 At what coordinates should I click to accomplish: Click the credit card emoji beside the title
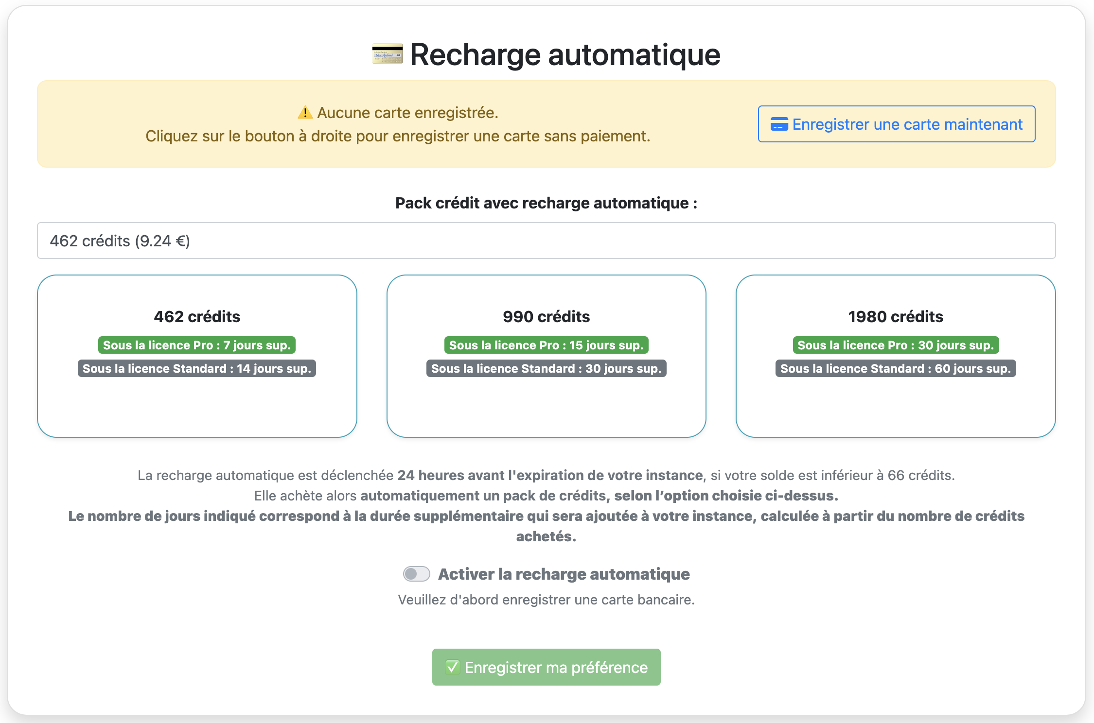[x=388, y=54]
